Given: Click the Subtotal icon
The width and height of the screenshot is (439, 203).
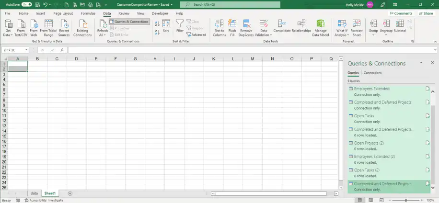Looking at the screenshot, I should coord(400,23).
